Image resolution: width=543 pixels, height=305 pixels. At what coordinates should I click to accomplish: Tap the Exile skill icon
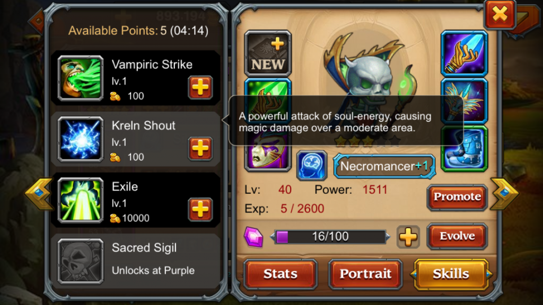point(81,200)
